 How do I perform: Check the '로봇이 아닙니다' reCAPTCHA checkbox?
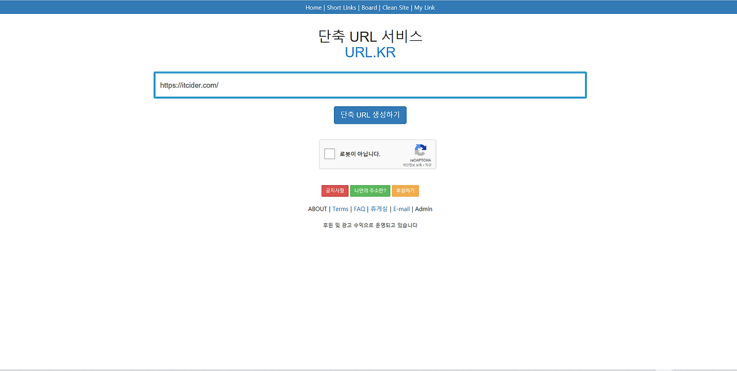click(x=329, y=154)
